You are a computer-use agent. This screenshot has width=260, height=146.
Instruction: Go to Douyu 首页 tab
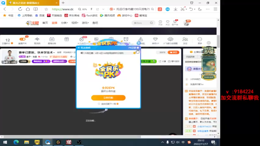(45, 23)
